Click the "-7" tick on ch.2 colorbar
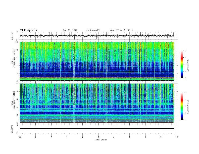The height and width of the screenshot is (154, 199). pyautogui.click(x=185, y=120)
